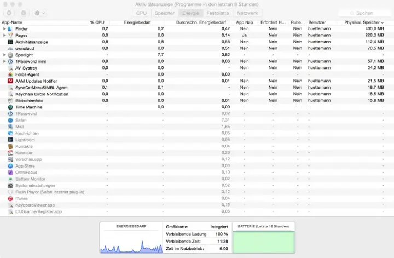The width and height of the screenshot is (394, 258).
Task: Click the AAM Updates Notifier icon
Action: 10,81
